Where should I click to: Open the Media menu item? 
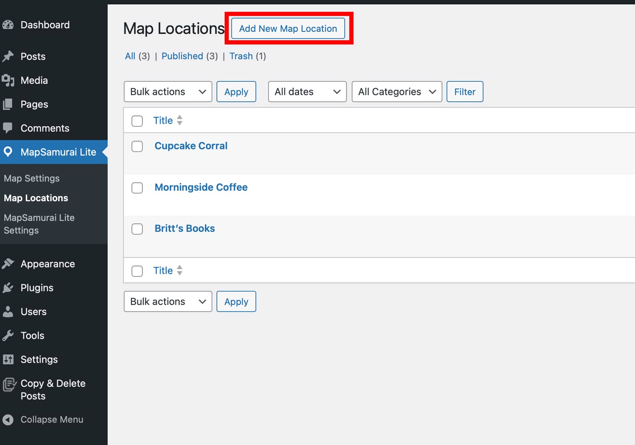point(54,80)
